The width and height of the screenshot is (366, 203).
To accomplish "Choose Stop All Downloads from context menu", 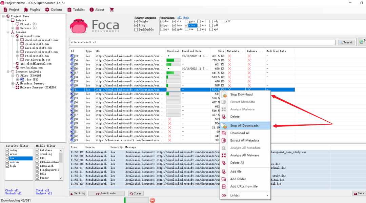I will point(245,125).
